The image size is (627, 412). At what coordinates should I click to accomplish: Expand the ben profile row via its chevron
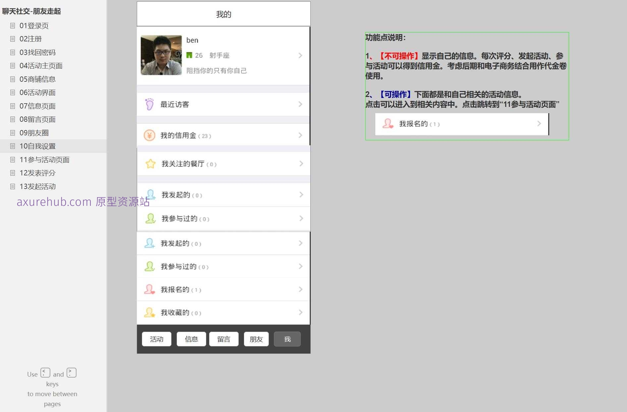(x=301, y=55)
